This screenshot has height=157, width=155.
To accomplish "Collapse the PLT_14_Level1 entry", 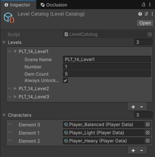I will (x=15, y=51).
